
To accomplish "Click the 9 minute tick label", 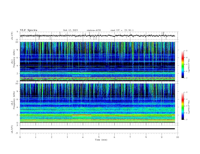I will tap(162, 137).
